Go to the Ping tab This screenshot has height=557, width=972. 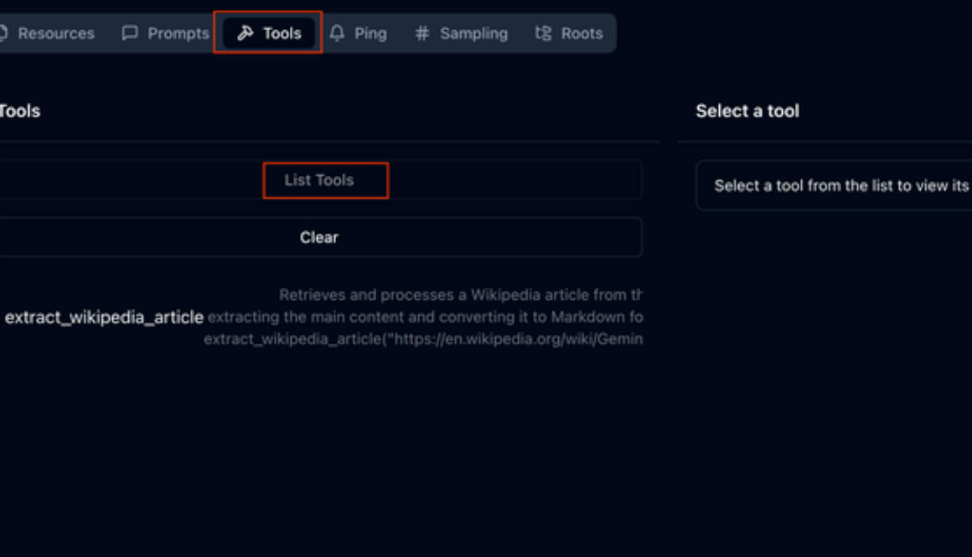coord(370,34)
